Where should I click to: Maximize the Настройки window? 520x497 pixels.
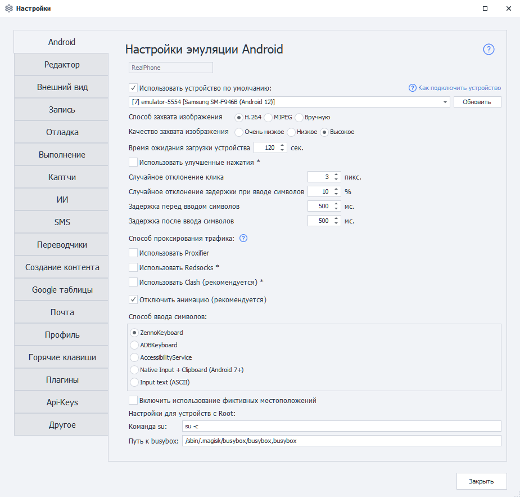tap(485, 8)
